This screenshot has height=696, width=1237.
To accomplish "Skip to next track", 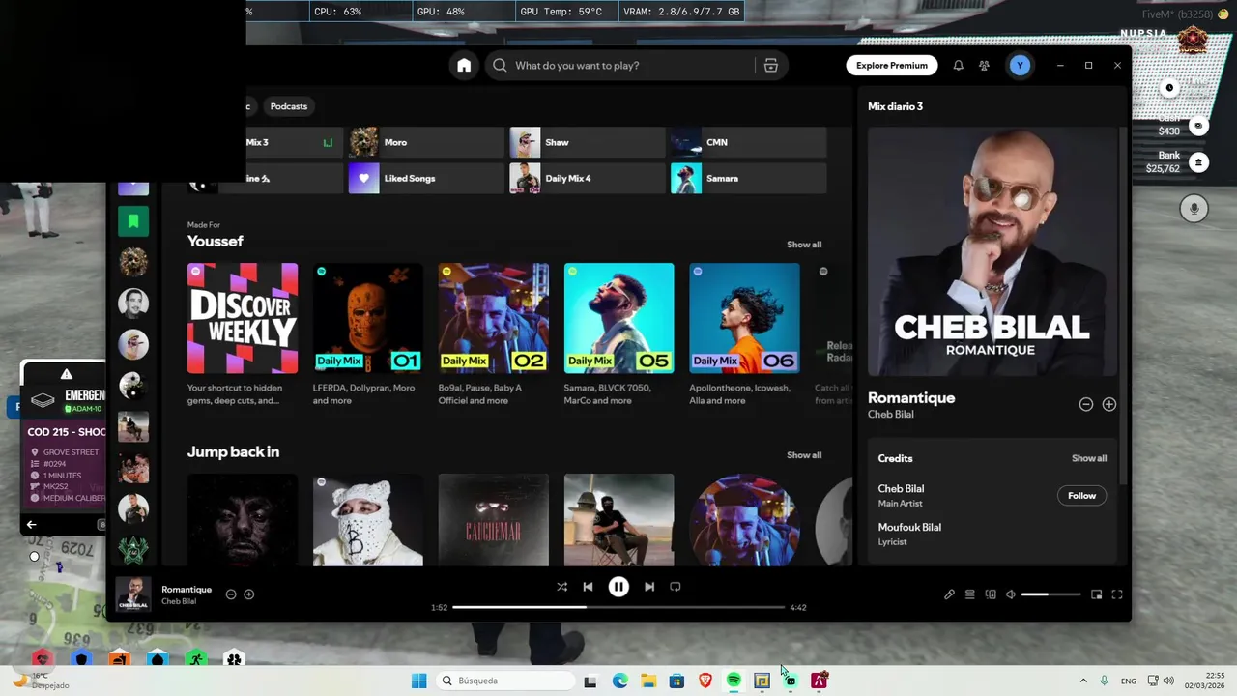I will 649,587.
